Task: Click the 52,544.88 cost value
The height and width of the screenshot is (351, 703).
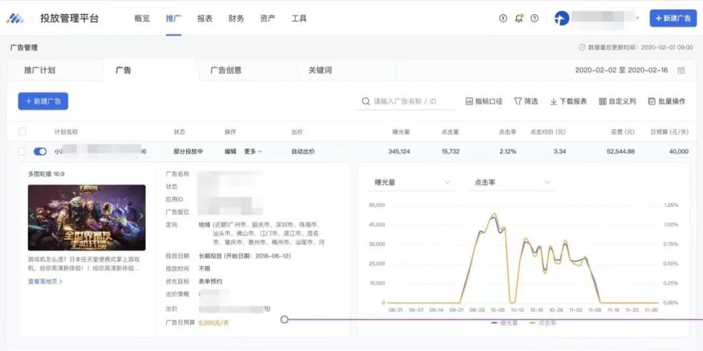Action: (620, 151)
